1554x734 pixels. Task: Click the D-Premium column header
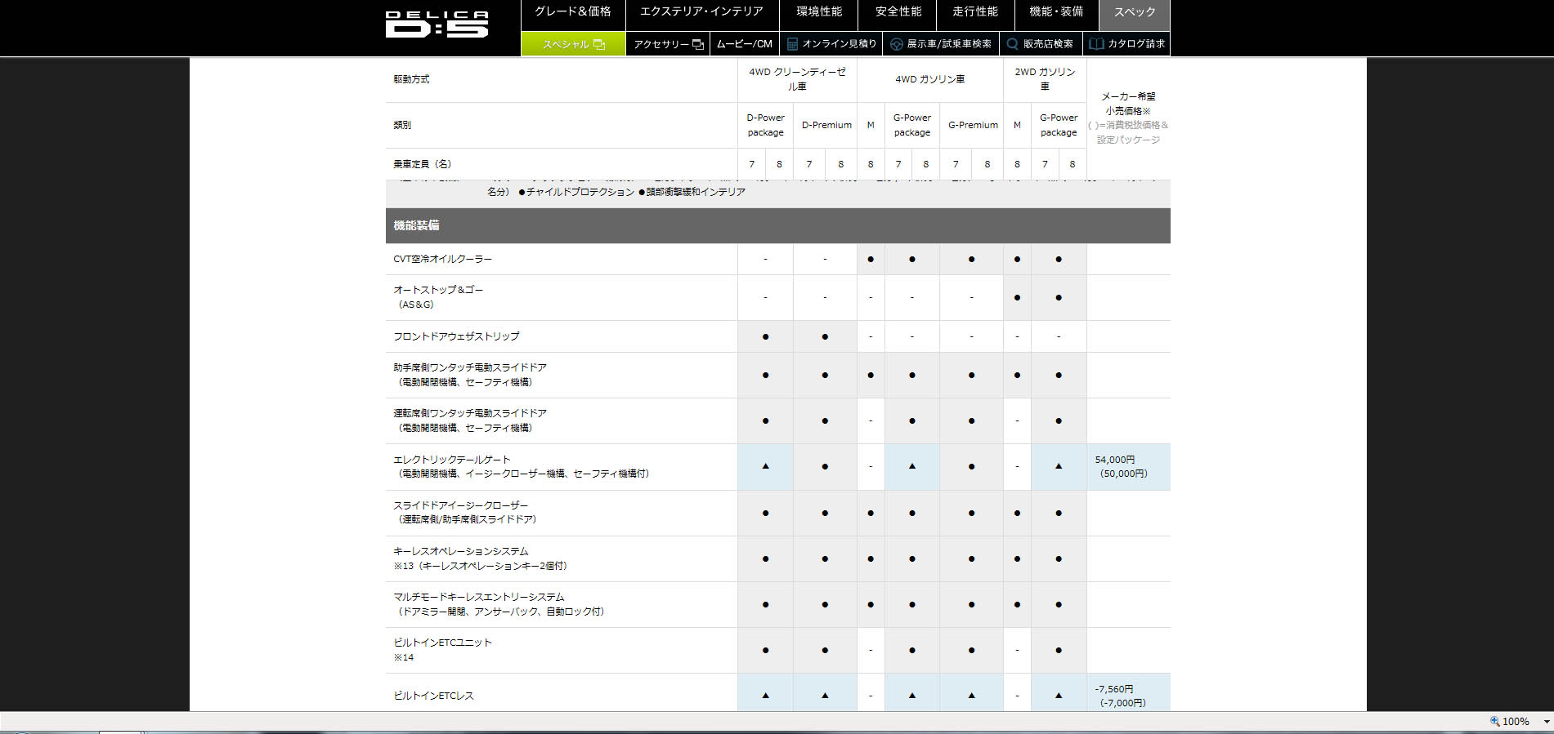click(826, 125)
